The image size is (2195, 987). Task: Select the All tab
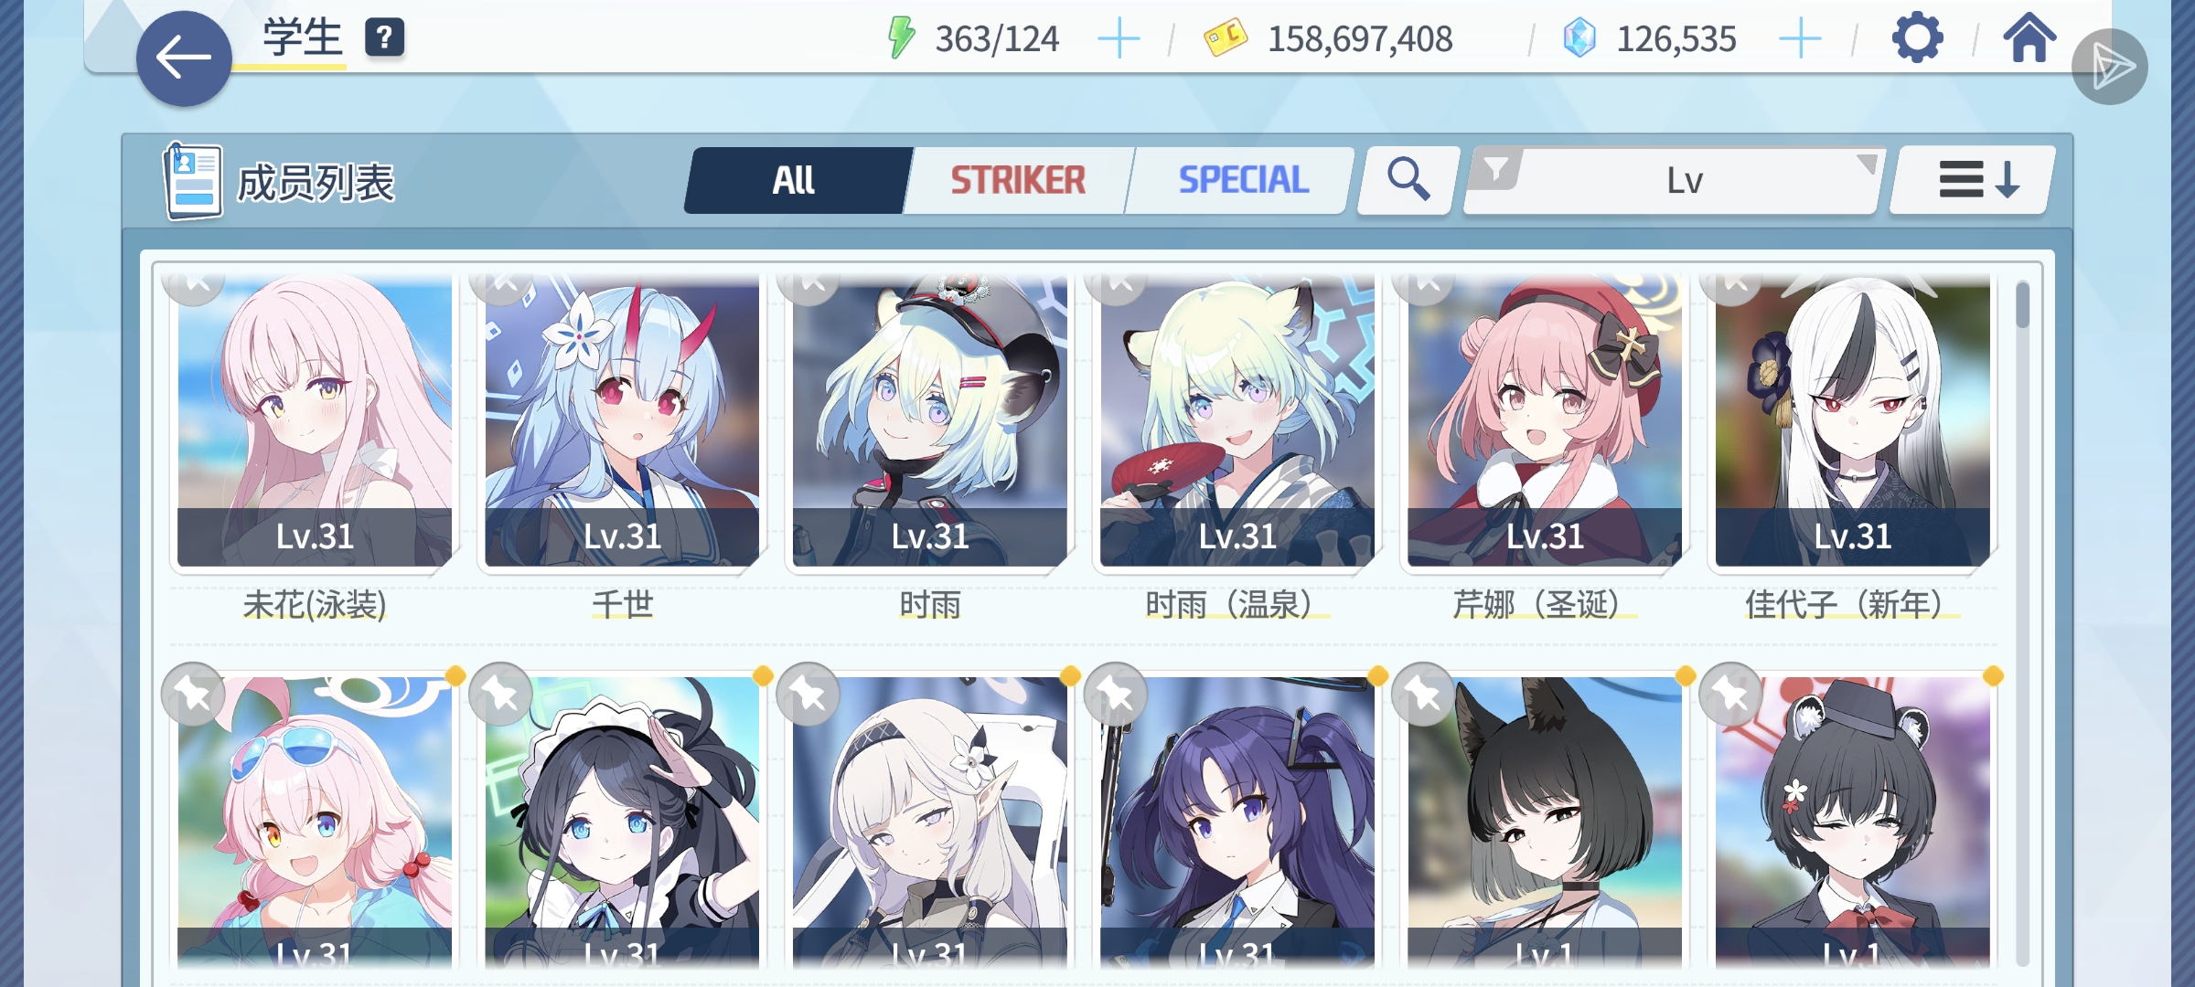pos(794,180)
